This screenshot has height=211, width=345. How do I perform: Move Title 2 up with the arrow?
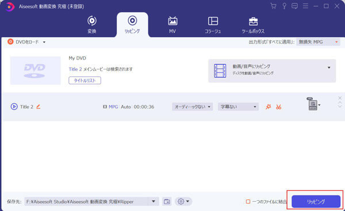[x=340, y=103]
